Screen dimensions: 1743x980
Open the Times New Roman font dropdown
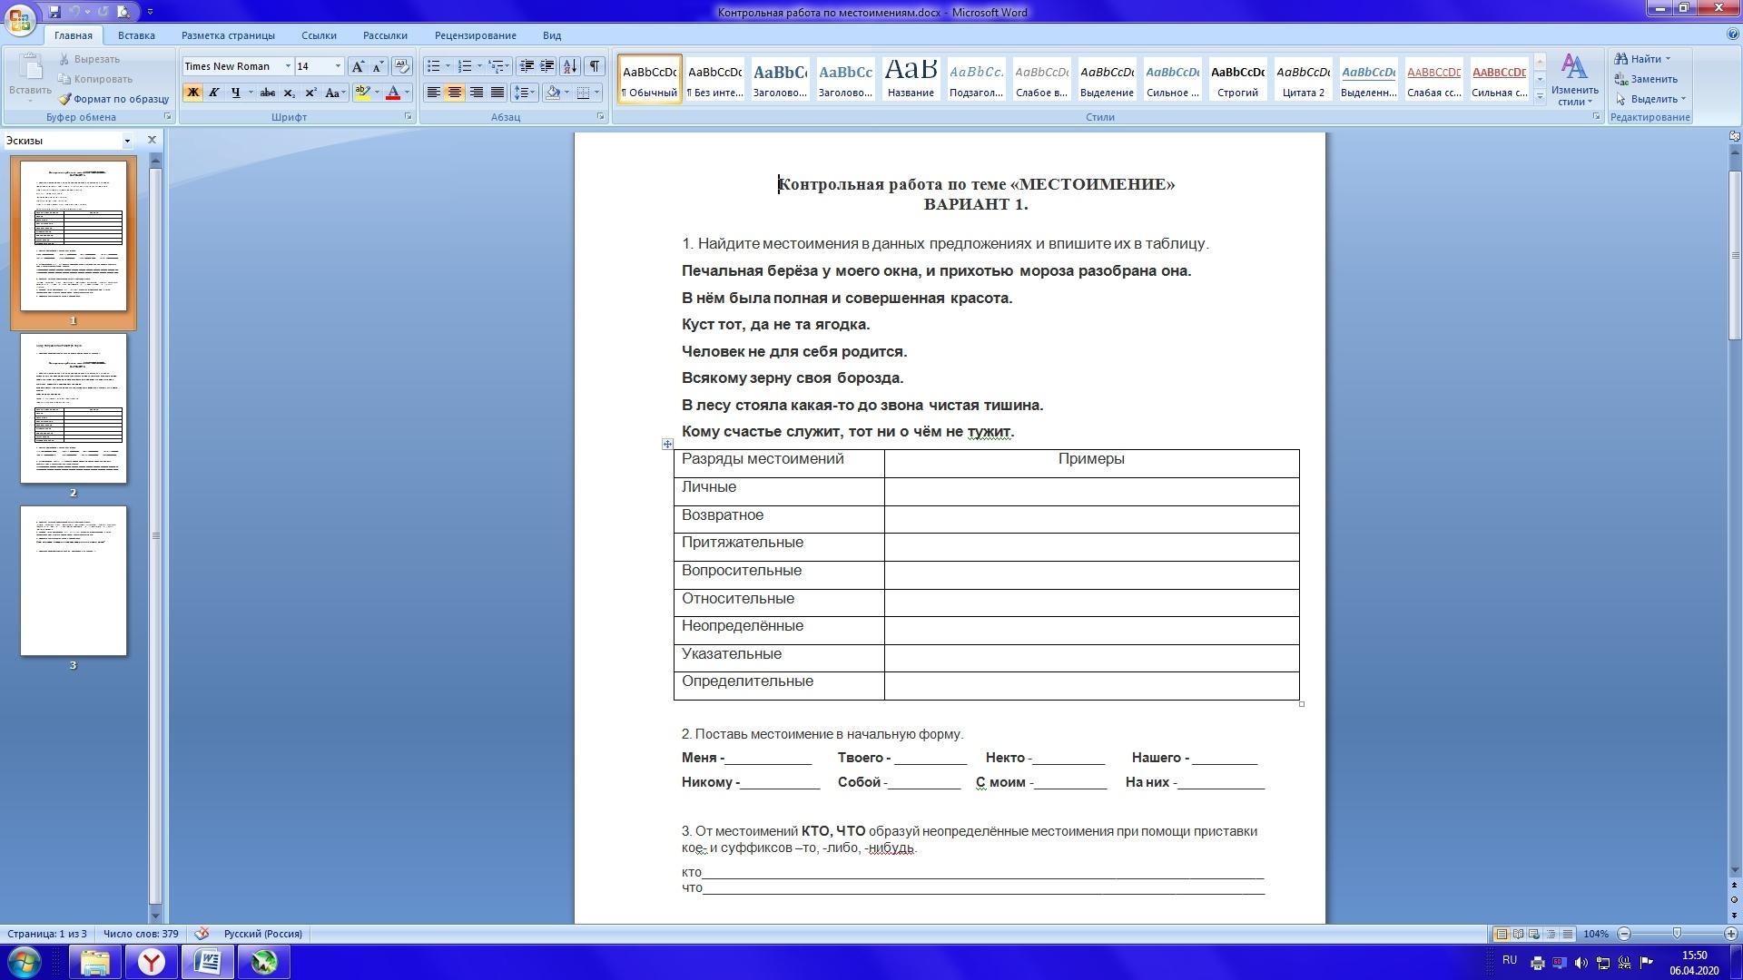click(288, 66)
